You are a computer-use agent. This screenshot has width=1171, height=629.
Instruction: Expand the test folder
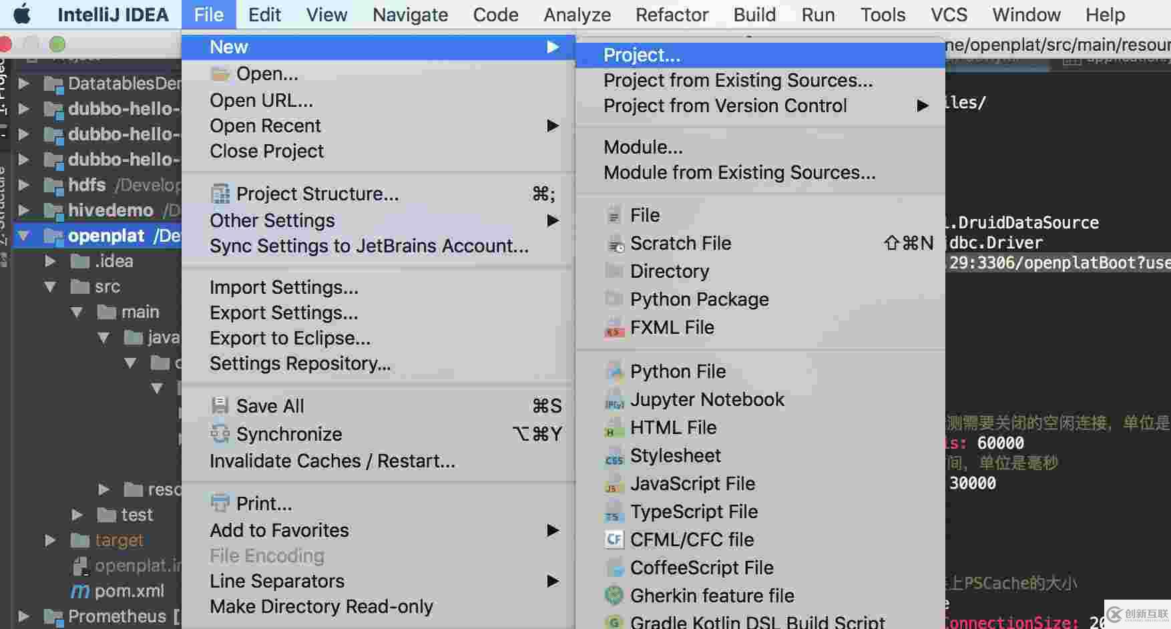click(x=77, y=515)
